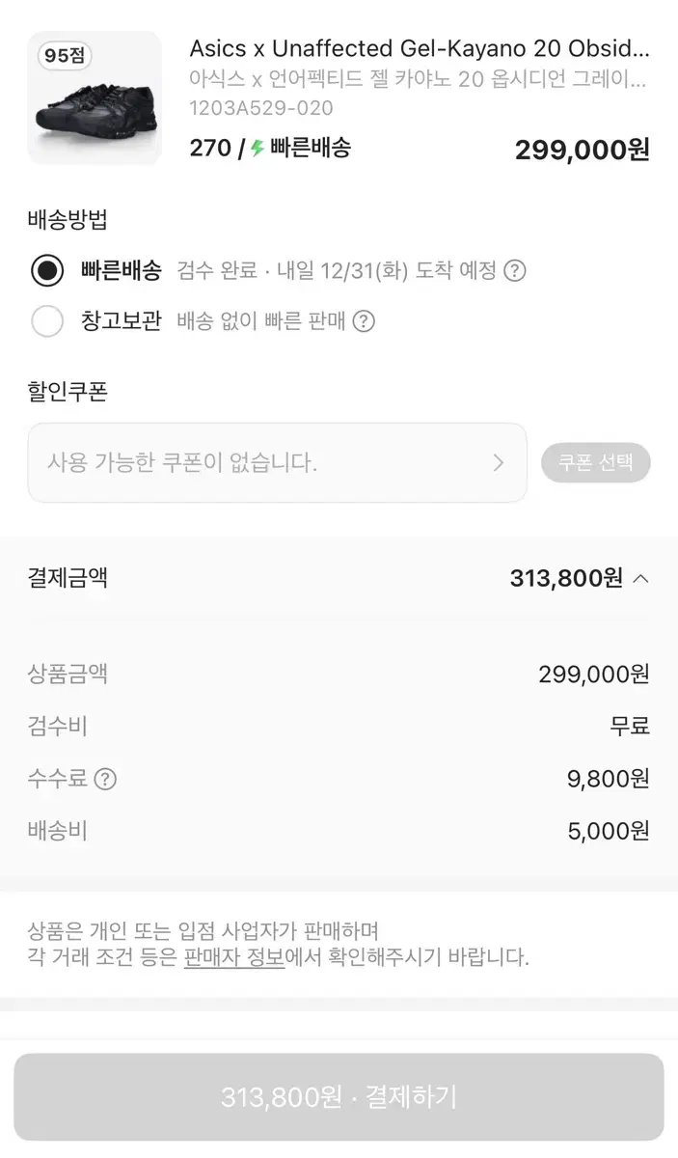The height and width of the screenshot is (1158, 678).
Task: Collapse the 결제금액 chevron
Action: tap(640, 579)
